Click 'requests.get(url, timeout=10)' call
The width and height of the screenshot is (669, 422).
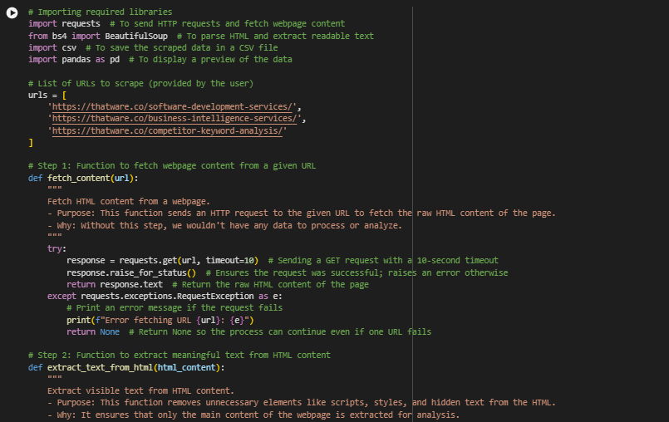189,260
